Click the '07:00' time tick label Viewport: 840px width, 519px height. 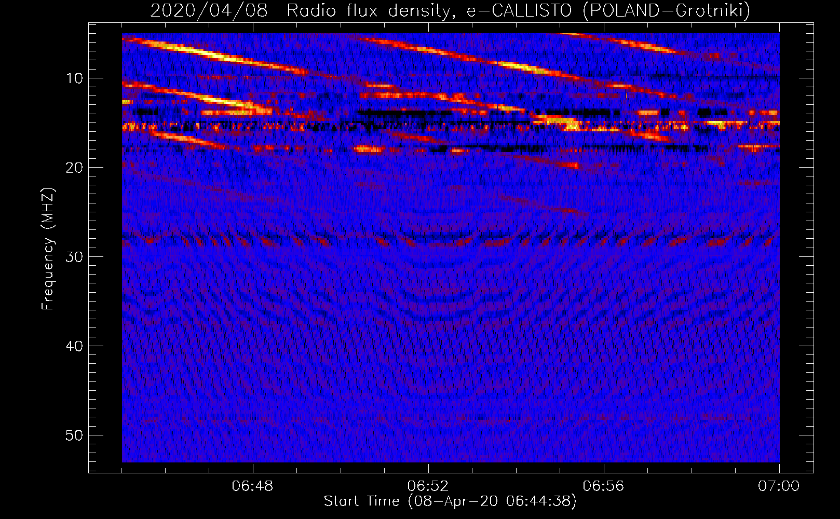coord(779,486)
